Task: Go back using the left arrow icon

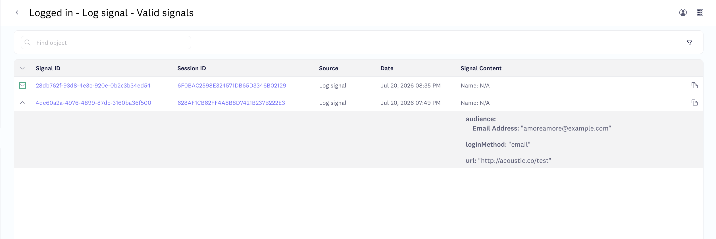Action: [x=17, y=12]
